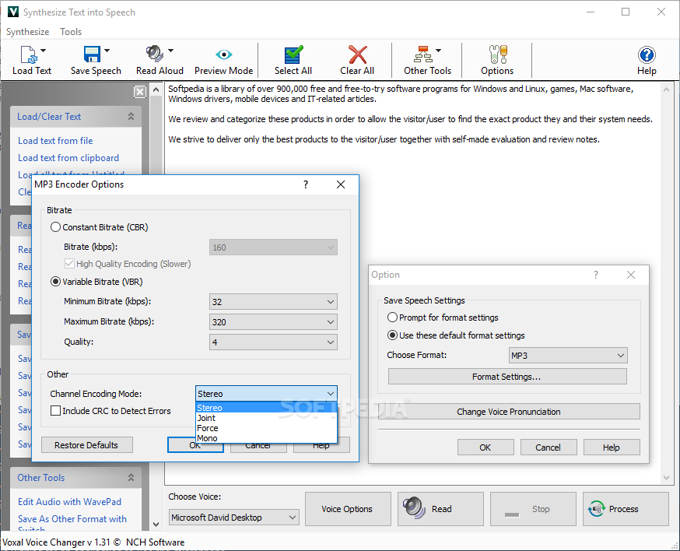Select Prompt for format settings radio
The image size is (680, 551).
[x=392, y=318]
